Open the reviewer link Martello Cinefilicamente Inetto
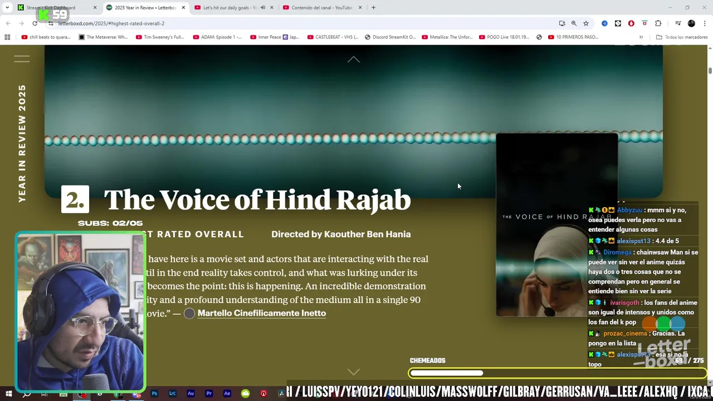713x401 pixels. 261,313
